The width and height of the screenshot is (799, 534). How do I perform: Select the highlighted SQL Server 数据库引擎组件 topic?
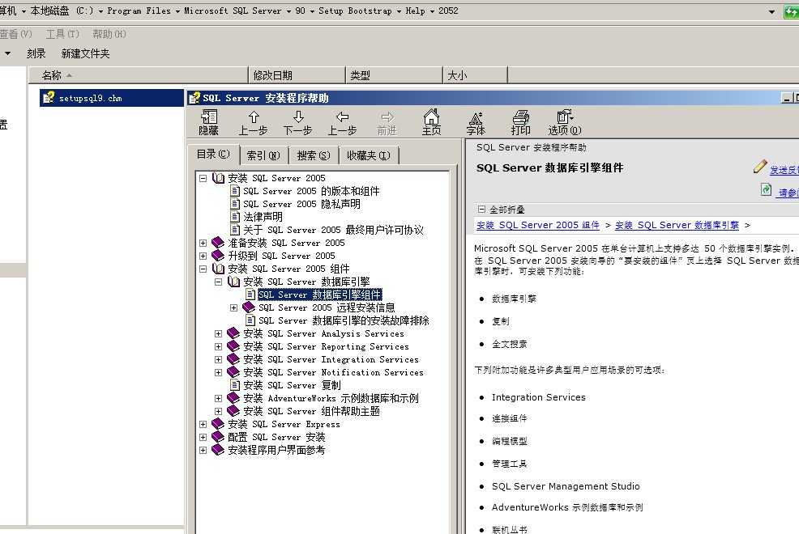pos(319,295)
